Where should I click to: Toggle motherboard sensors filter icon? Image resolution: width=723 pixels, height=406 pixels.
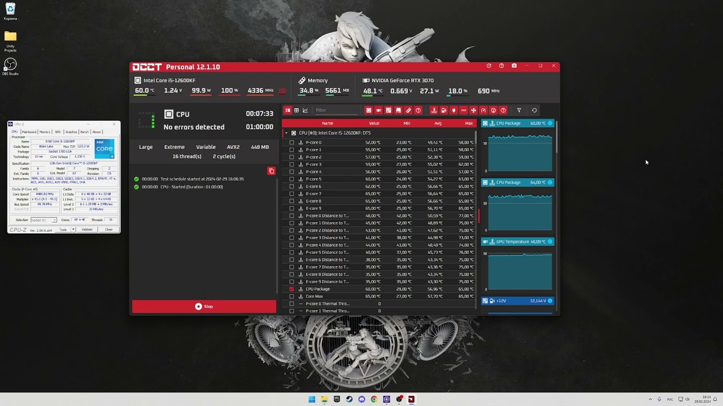(389, 111)
